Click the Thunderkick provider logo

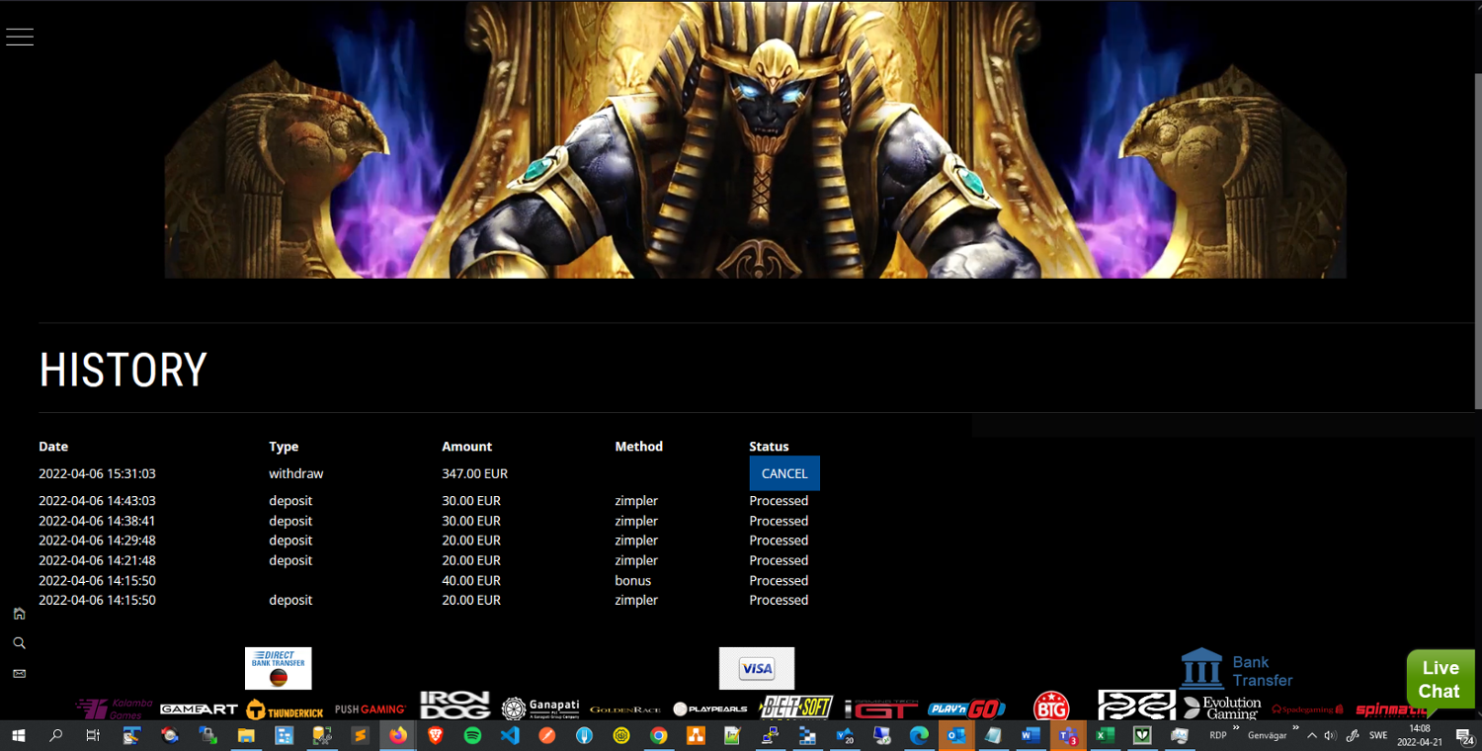(285, 710)
